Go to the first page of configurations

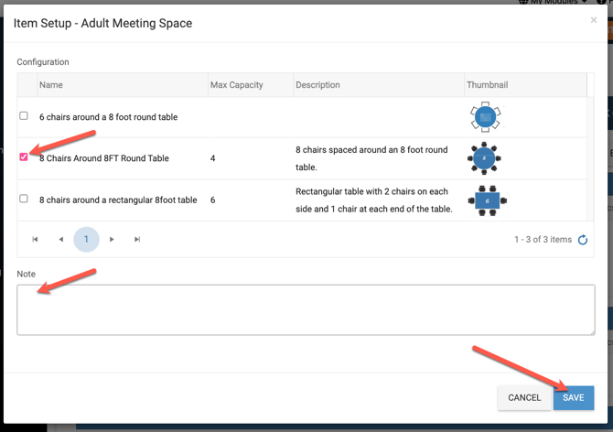coord(35,240)
